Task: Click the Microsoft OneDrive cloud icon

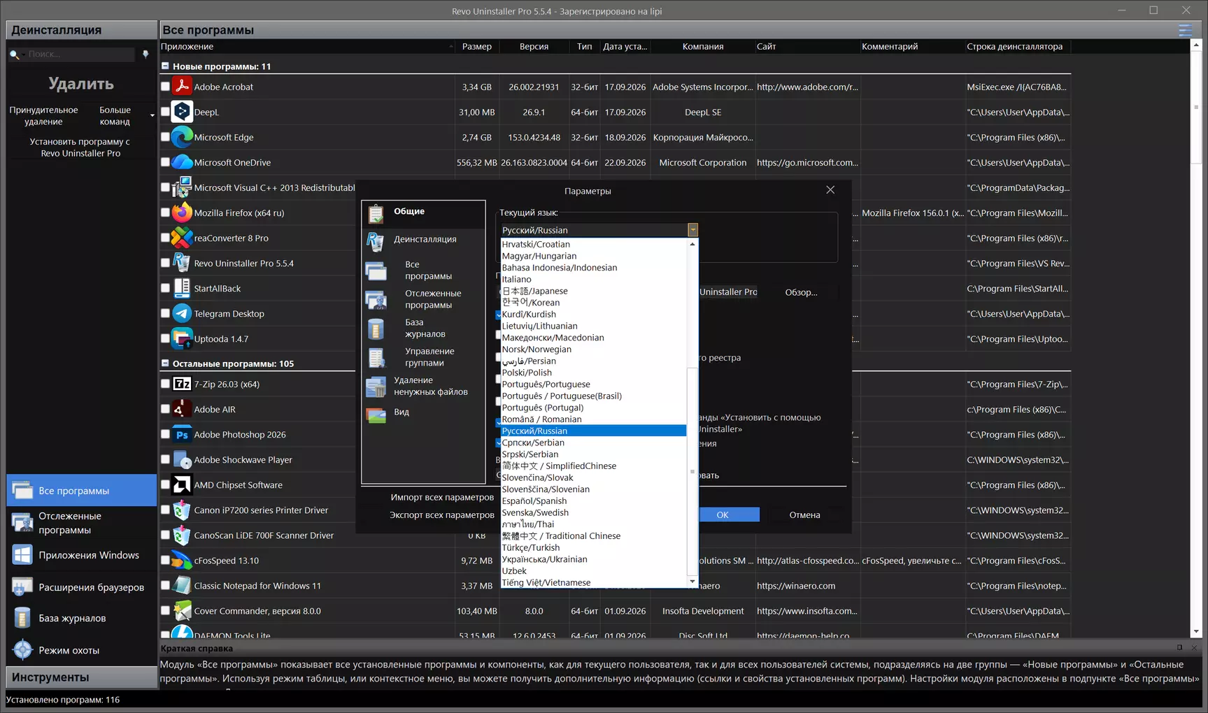Action: (x=182, y=162)
